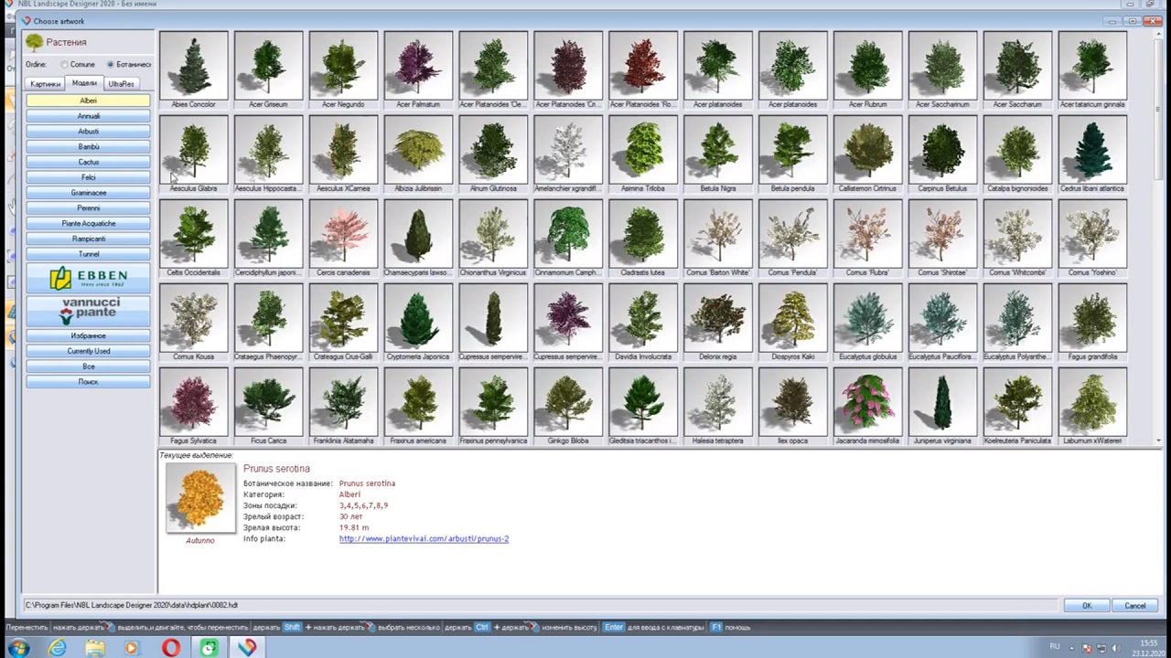Click the Prunus serotina Autunno preview image
This screenshot has height=658, width=1171.
tap(200, 498)
